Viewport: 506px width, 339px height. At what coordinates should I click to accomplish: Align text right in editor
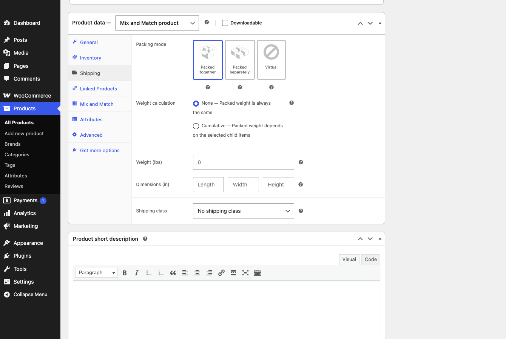(209, 273)
